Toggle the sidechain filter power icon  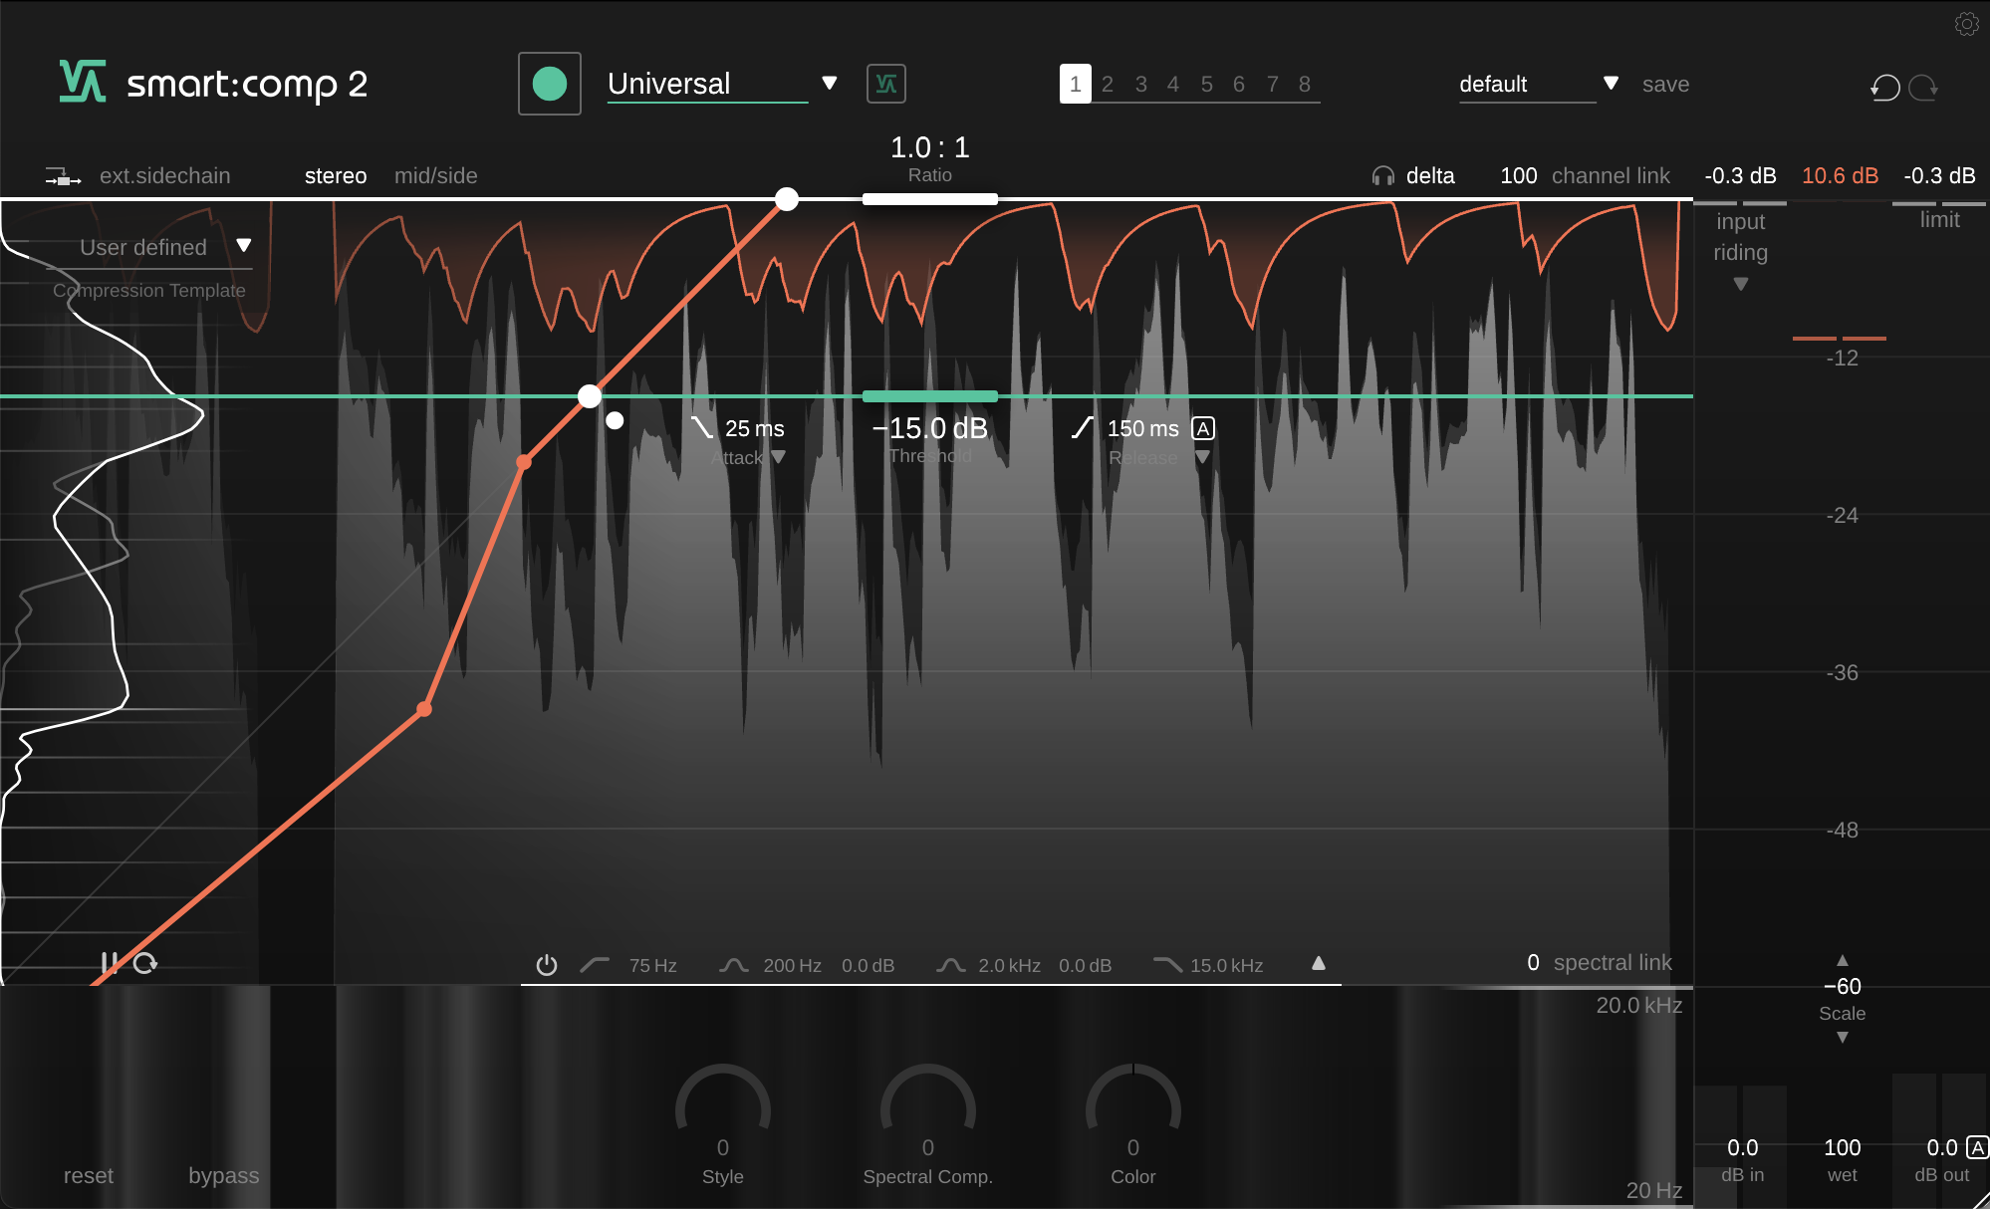pos(546,965)
